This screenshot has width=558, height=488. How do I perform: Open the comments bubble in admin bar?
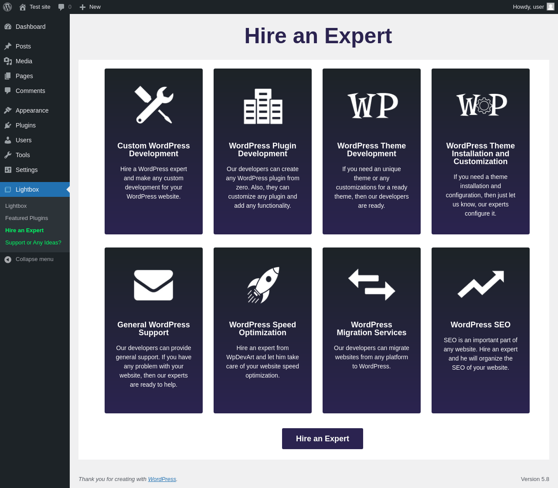tap(61, 7)
